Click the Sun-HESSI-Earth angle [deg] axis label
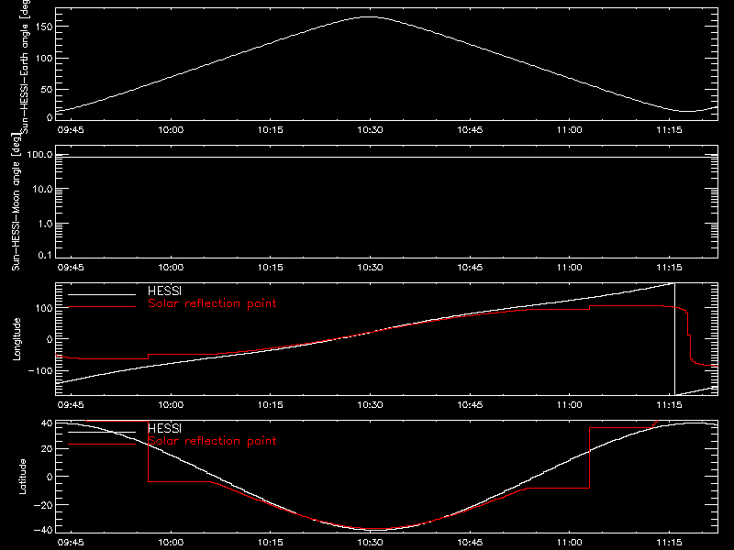The height and width of the screenshot is (550, 734). click(25, 67)
